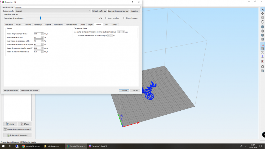
Task: Open Windows Start menu
Action: point(3,146)
